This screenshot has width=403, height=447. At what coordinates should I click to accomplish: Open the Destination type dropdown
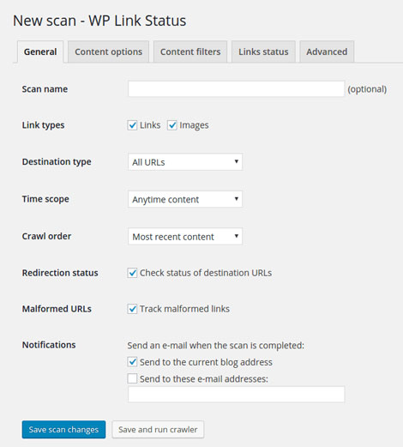185,162
